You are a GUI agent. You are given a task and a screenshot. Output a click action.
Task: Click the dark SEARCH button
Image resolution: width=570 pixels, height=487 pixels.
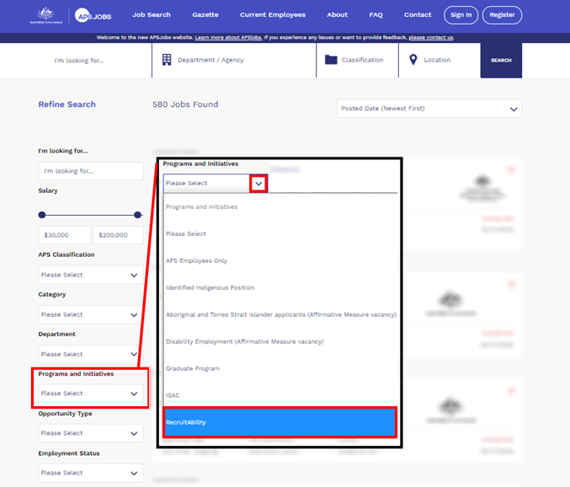(x=501, y=61)
